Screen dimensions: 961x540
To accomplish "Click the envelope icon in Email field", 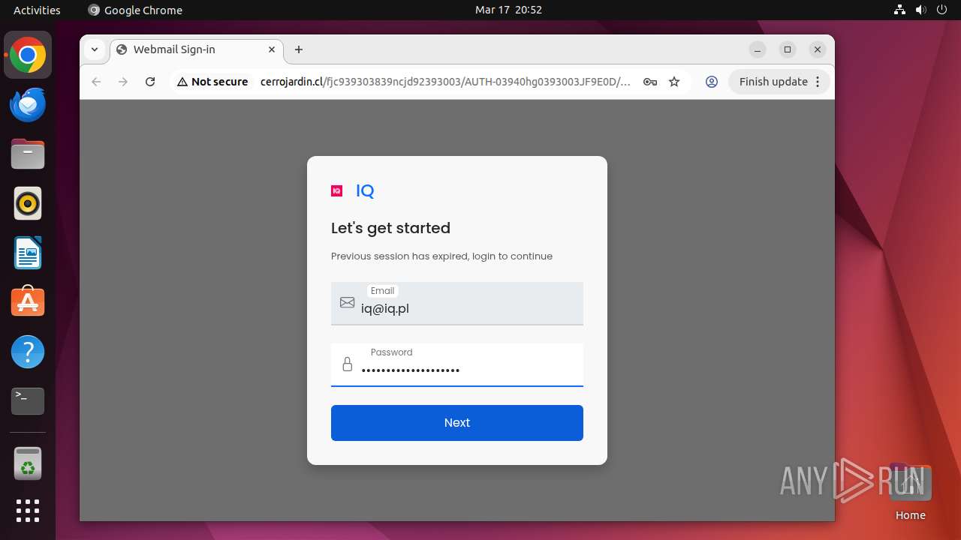I will [347, 302].
